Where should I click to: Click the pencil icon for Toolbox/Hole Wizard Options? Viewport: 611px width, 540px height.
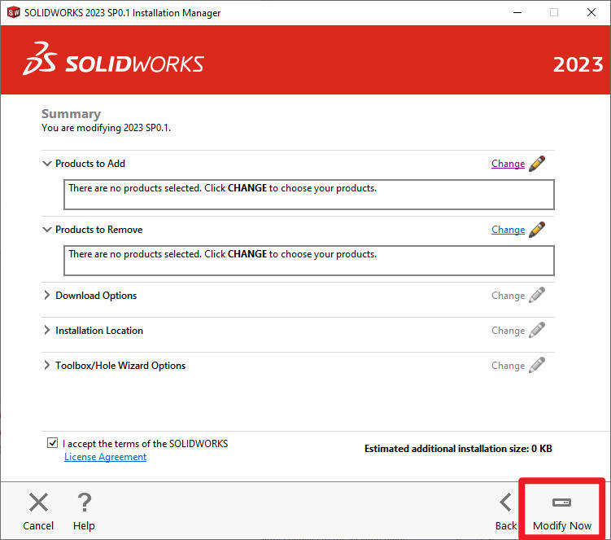click(x=536, y=366)
